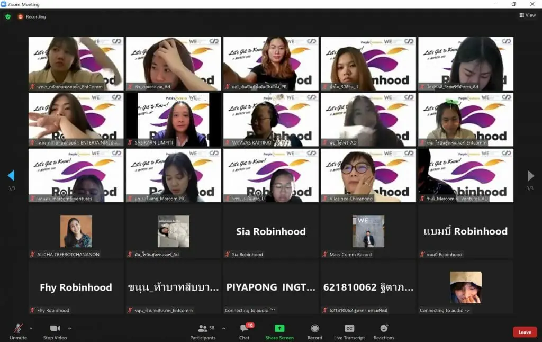Select the video tile labeled _Marcom[PR]

pos(174,176)
